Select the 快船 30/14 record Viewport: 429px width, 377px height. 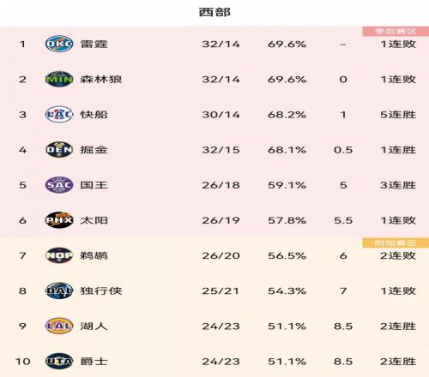click(221, 115)
